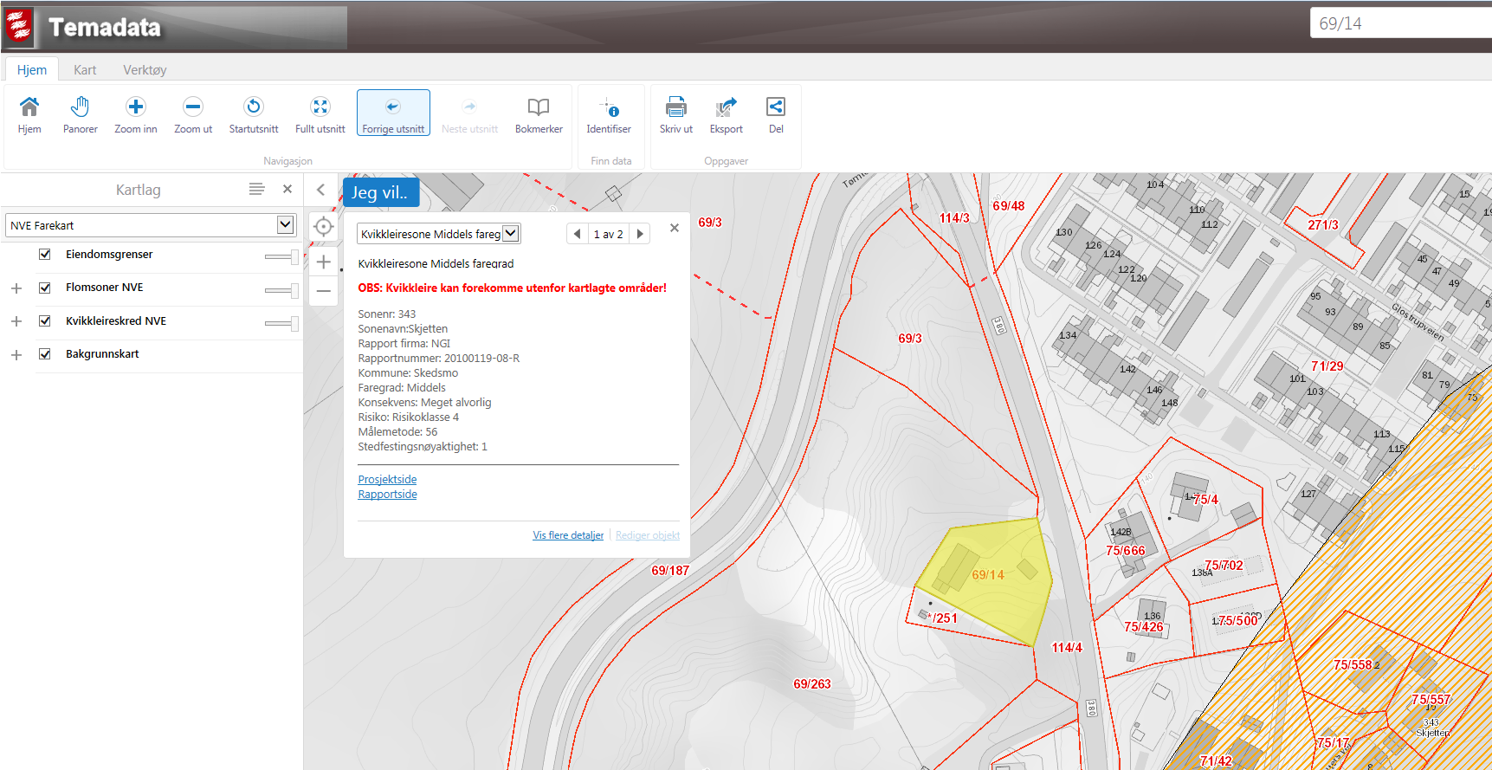Click the Del share icon
This screenshot has width=1492, height=770.
(x=776, y=107)
